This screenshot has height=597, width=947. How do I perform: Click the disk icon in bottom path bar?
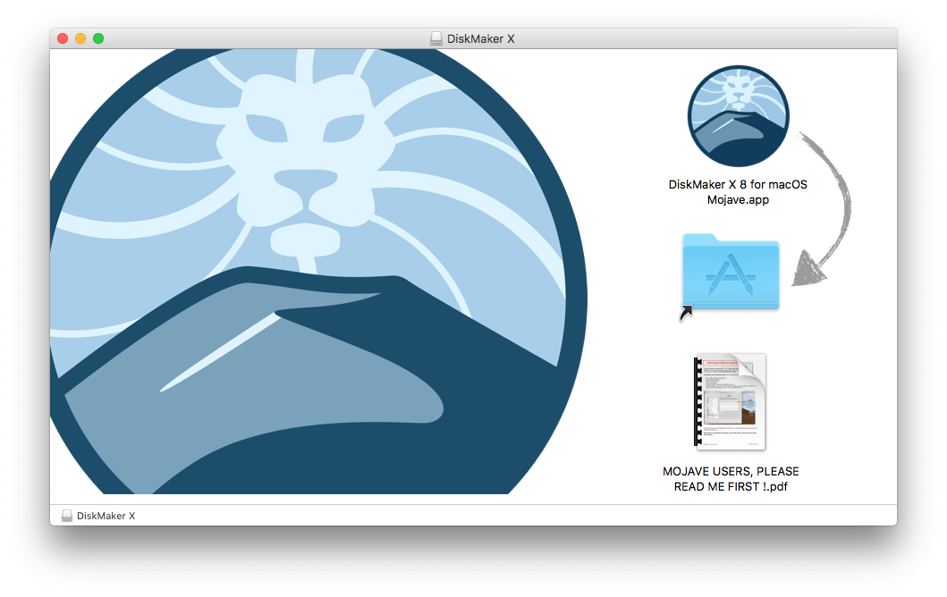67,516
